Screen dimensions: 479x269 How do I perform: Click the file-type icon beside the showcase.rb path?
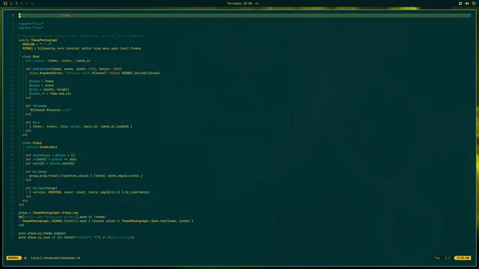pyautogui.click(x=25, y=258)
